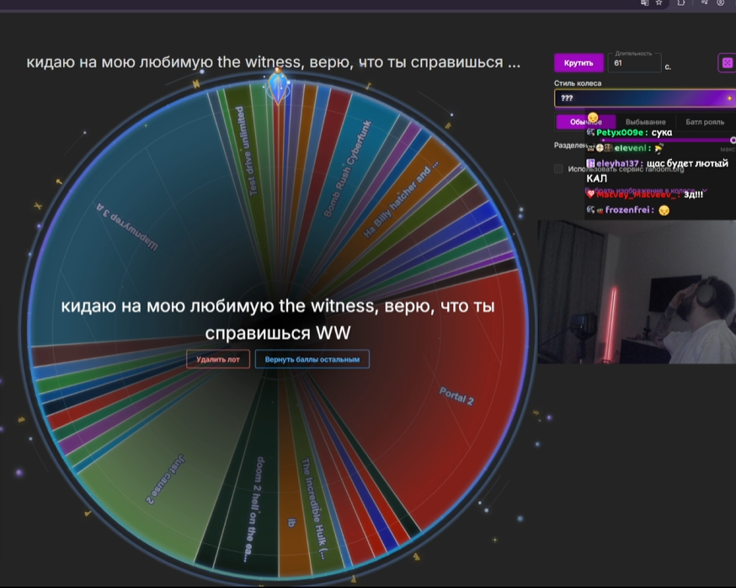Click the Вернуть баллы остальным button
736x588 pixels.
tap(312, 359)
